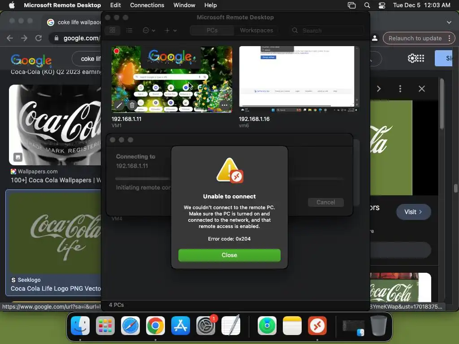Open Microsoft Remote Desktop from the Dock
459x344 pixels.
click(317, 326)
